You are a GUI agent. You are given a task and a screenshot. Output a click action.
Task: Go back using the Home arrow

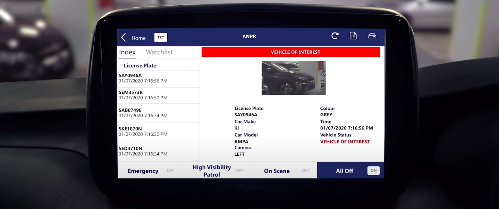[x=123, y=38]
